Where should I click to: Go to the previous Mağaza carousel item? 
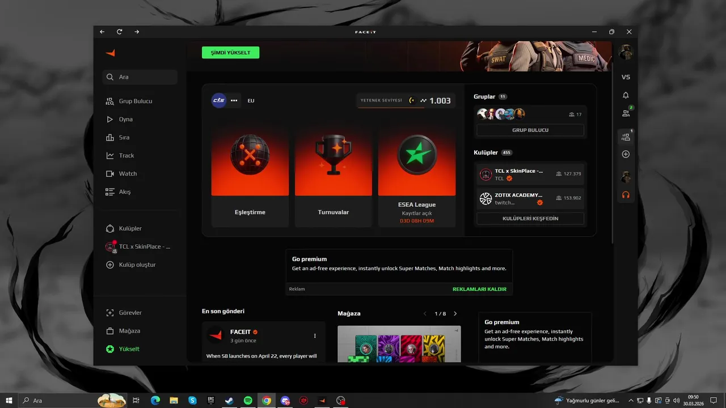[x=425, y=313]
